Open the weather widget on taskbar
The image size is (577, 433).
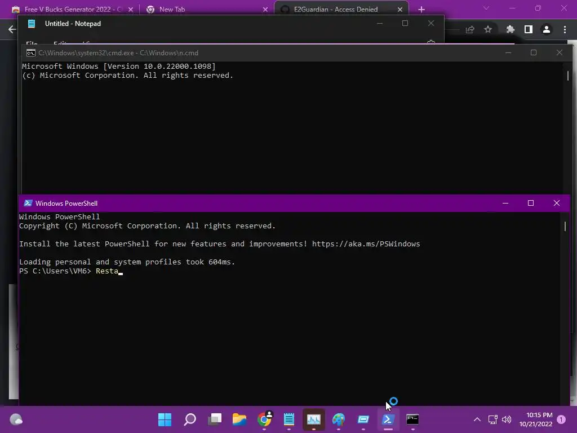coord(16,419)
